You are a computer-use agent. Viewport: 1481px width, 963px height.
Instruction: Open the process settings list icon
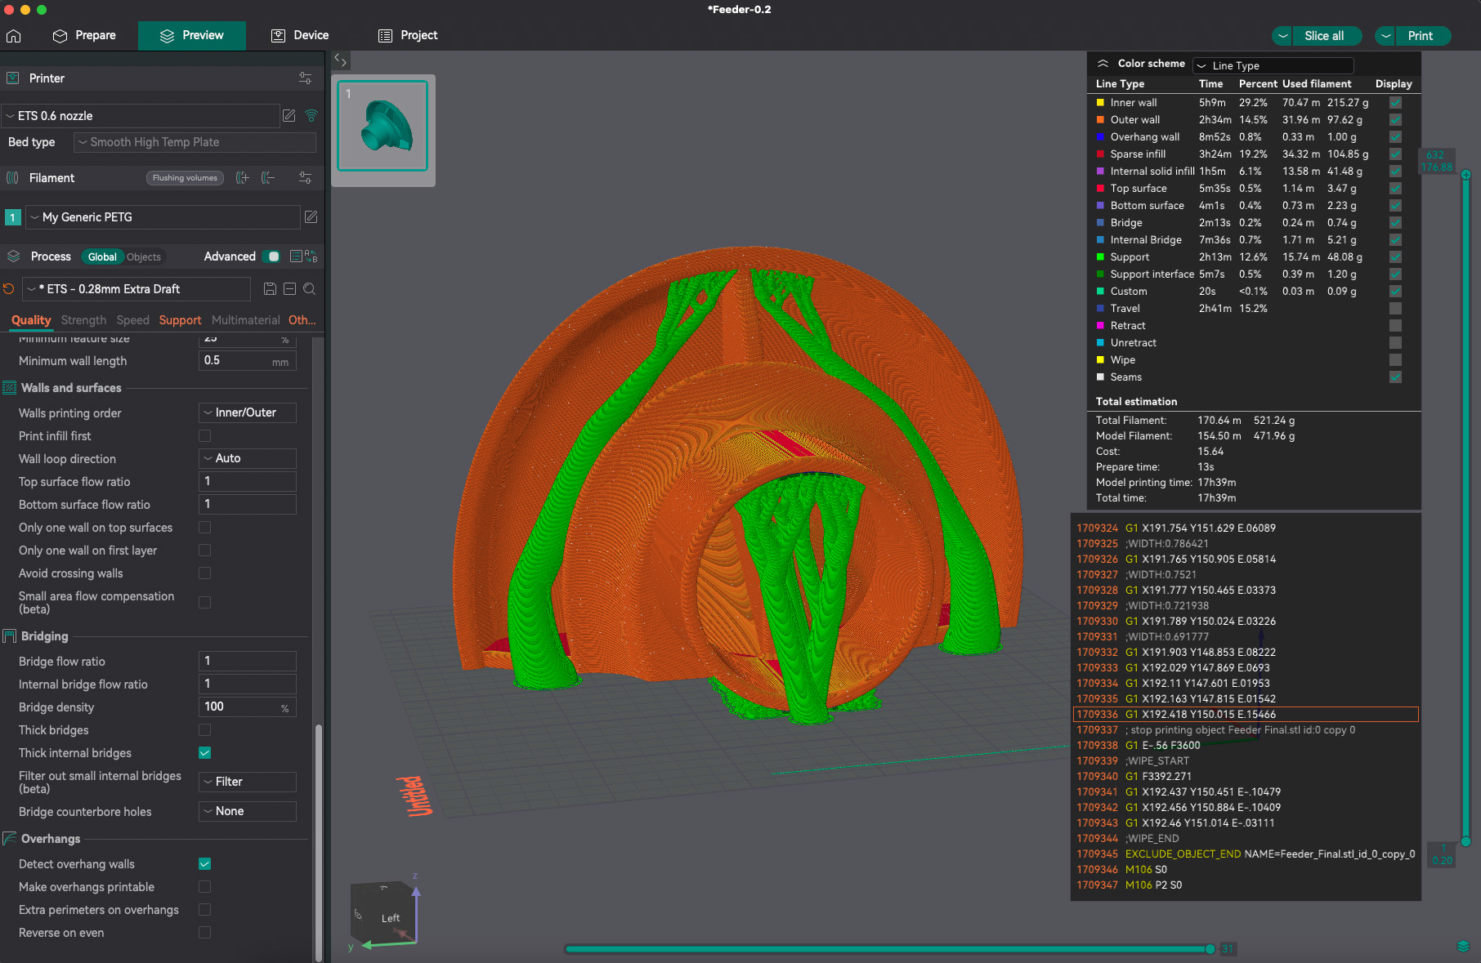tap(296, 256)
